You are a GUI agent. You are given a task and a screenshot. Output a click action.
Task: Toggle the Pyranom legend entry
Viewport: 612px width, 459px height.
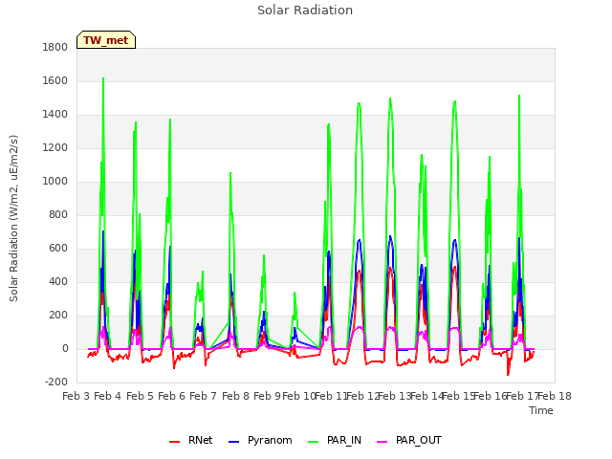coord(260,441)
